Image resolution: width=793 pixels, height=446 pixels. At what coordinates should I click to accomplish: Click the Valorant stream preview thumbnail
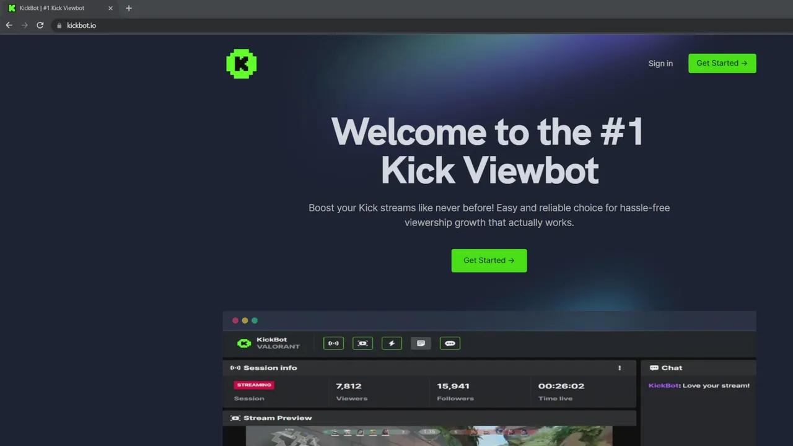[429, 436]
